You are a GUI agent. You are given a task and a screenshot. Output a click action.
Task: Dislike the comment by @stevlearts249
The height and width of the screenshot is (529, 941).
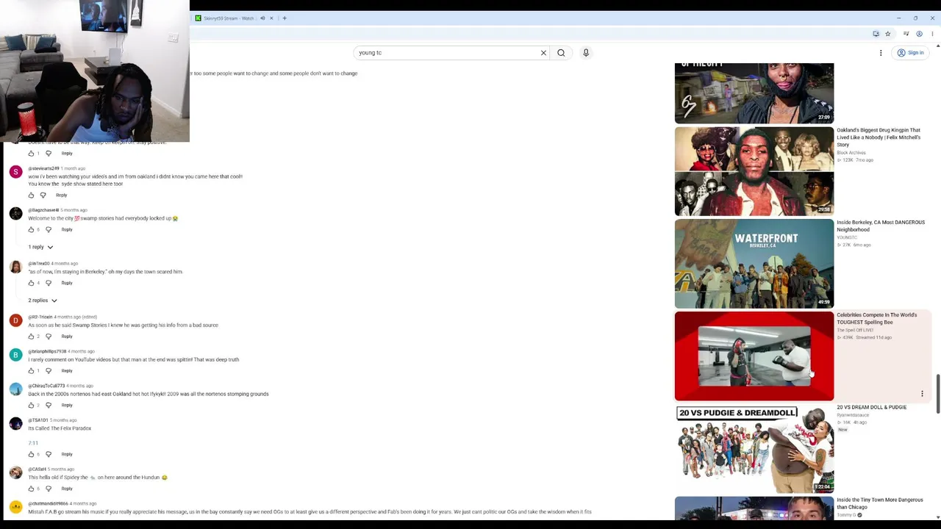click(43, 195)
